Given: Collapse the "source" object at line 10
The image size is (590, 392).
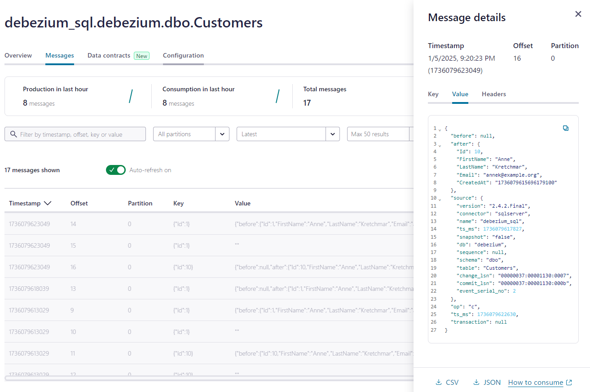Looking at the screenshot, I should click(440, 199).
